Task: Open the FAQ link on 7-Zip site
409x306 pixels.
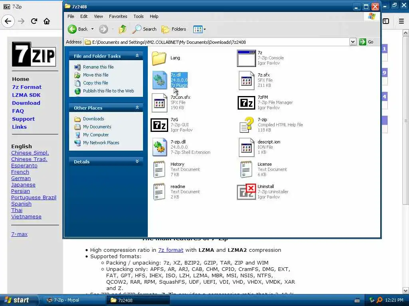Action: pyautogui.click(x=18, y=111)
